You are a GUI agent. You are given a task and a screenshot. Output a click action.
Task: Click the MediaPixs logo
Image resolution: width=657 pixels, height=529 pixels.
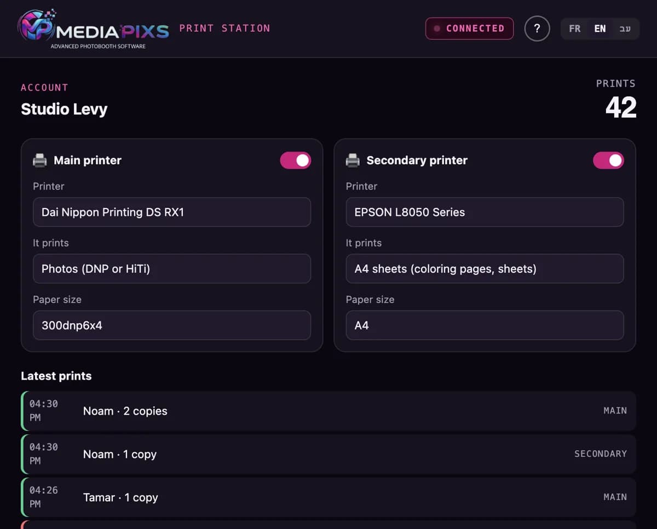(93, 28)
